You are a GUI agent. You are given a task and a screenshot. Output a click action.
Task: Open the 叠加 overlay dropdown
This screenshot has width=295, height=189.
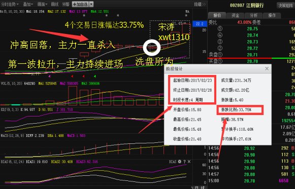click(x=28, y=4)
